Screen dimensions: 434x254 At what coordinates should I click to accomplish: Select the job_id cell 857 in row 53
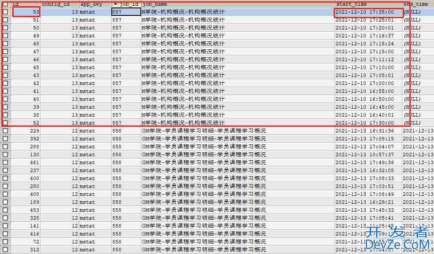tap(126, 12)
